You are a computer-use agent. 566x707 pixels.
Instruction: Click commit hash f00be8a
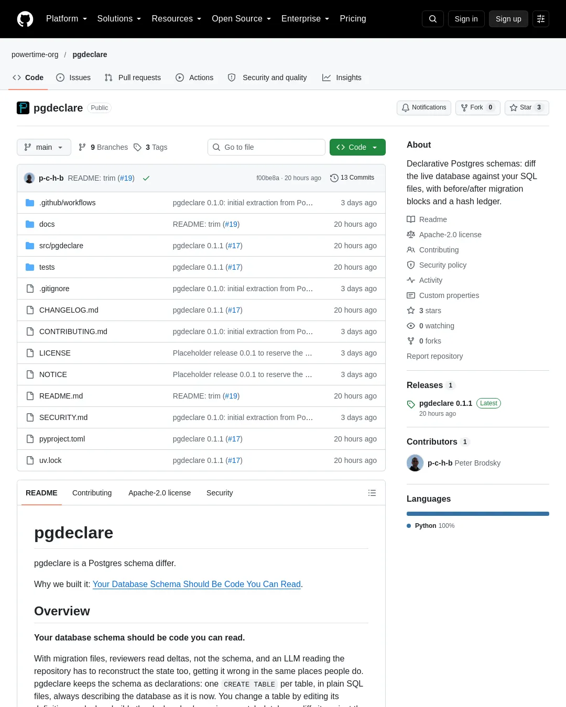(x=268, y=178)
